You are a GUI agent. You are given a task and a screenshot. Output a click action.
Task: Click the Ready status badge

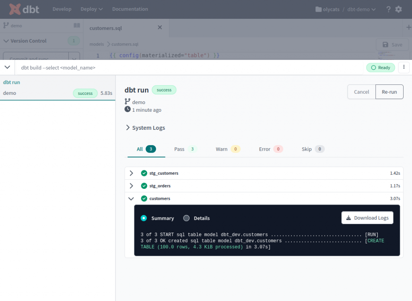[x=381, y=68]
